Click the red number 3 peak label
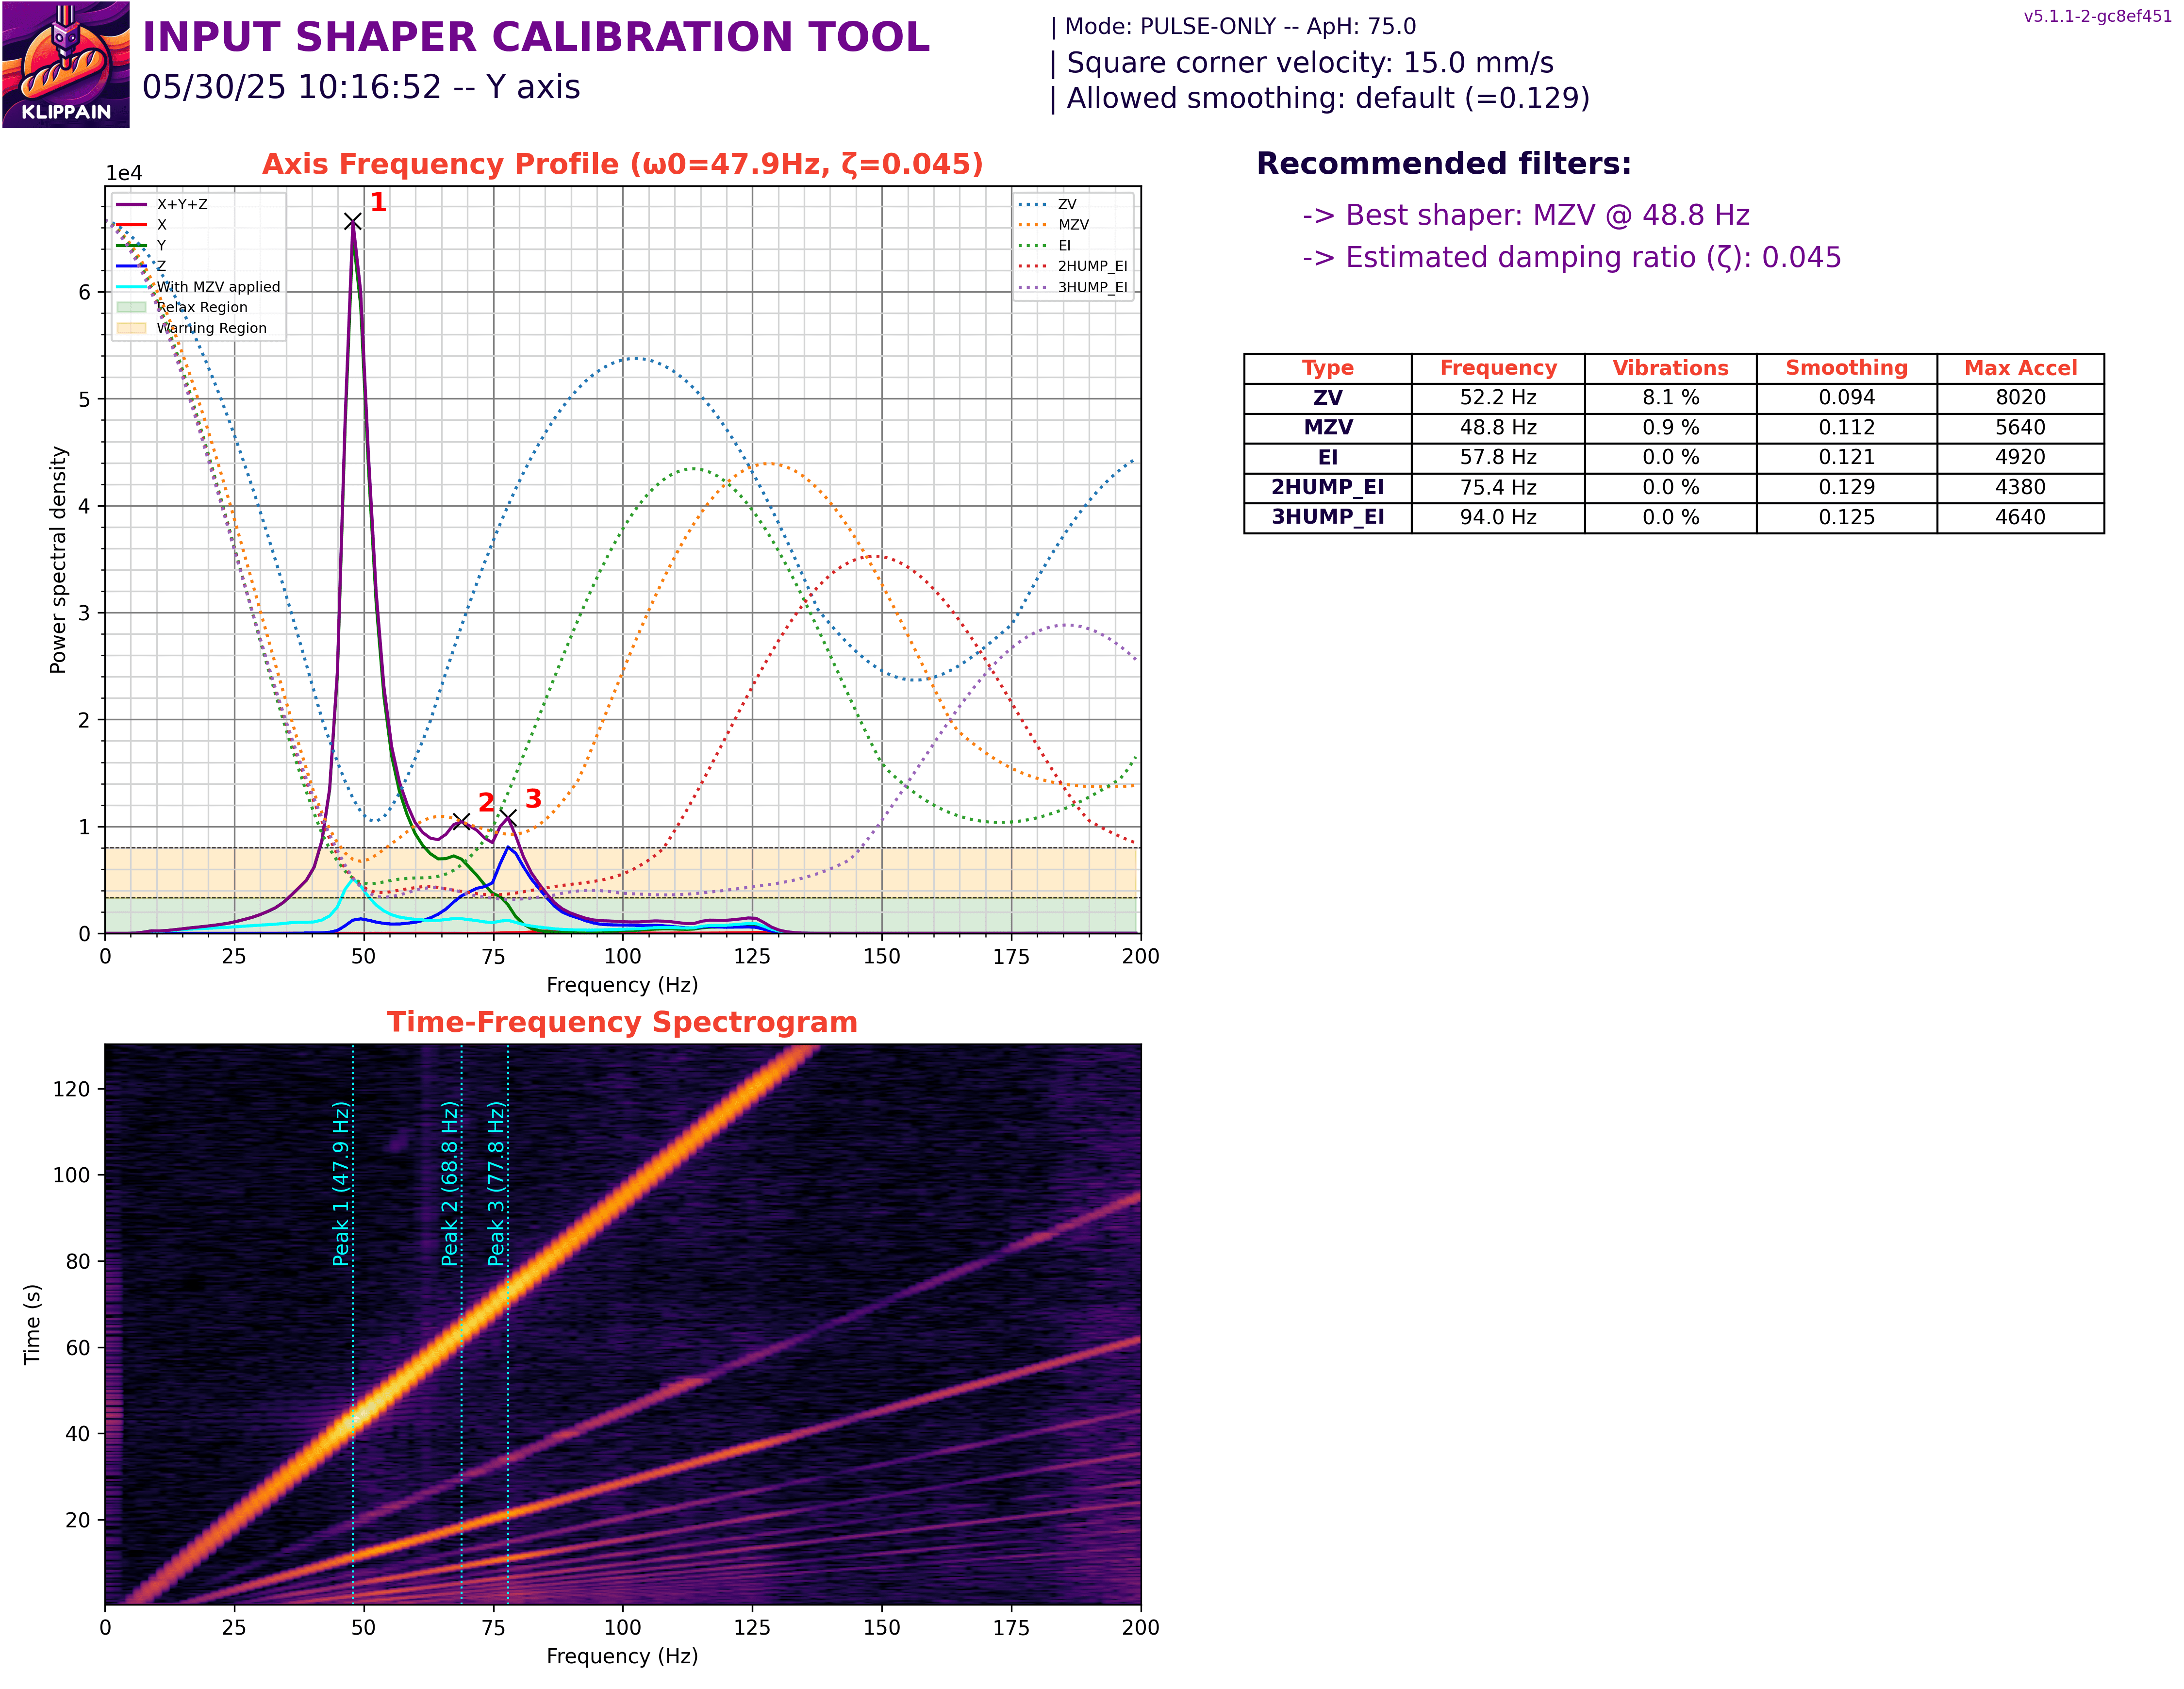2184x1689 pixels. click(533, 799)
